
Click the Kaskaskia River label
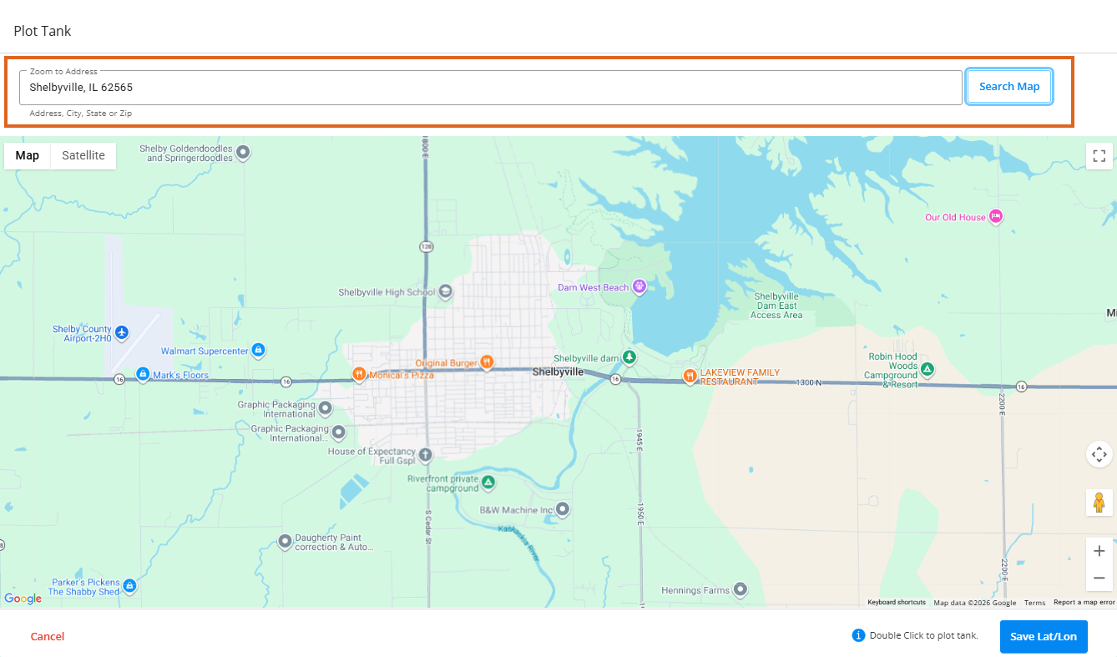519,542
